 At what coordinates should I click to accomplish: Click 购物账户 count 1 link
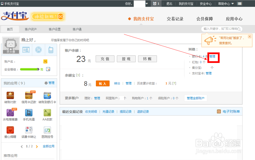click(147, 98)
